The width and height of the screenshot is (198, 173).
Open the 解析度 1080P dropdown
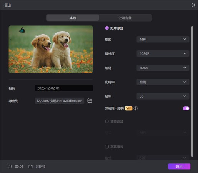pos(163,53)
